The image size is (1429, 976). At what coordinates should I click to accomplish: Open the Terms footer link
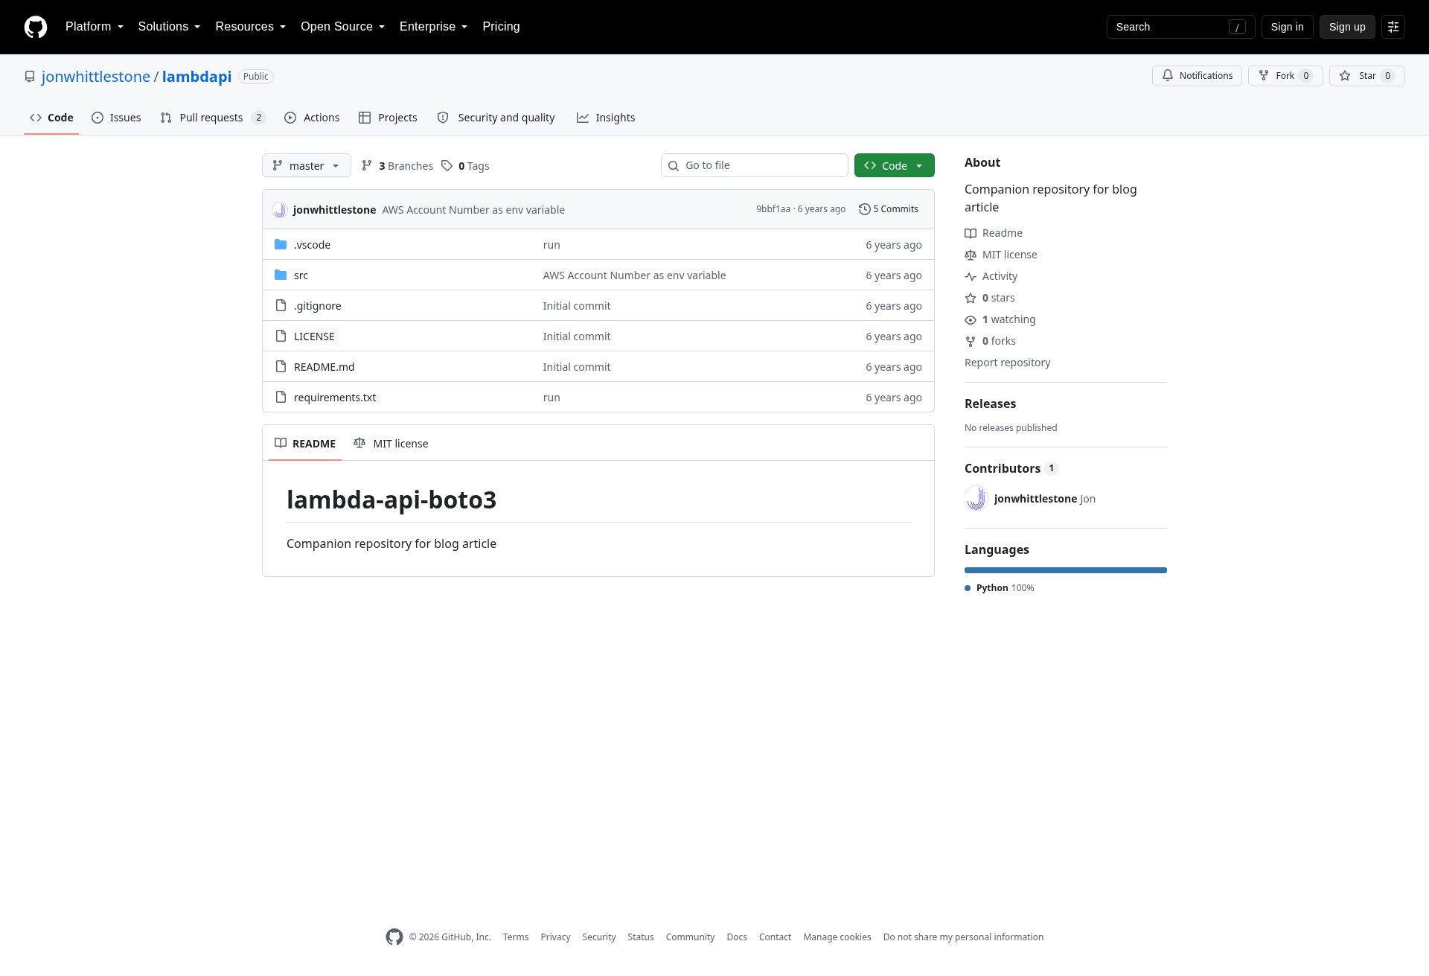click(x=516, y=937)
